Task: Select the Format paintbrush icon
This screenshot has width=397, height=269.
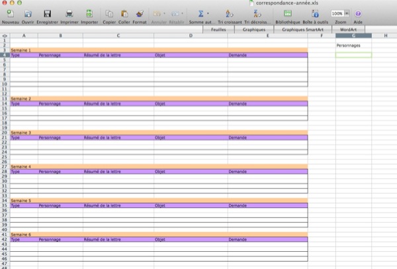Action: point(140,13)
